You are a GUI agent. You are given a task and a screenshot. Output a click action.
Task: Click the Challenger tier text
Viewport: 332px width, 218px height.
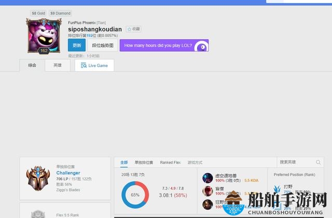68,173
